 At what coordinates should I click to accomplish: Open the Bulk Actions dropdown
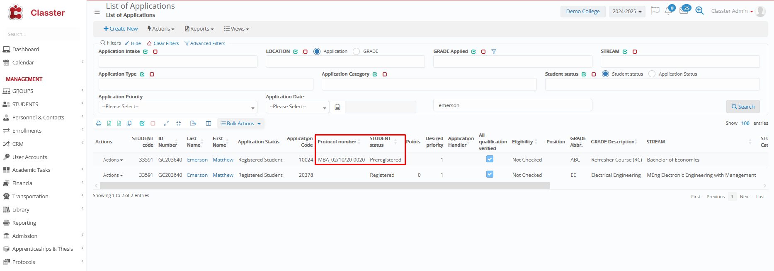(x=240, y=124)
